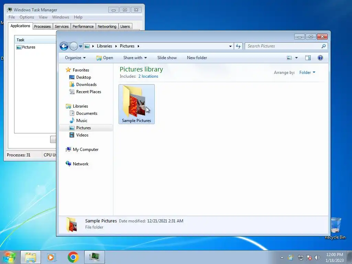This screenshot has width=352, height=264.
Task: Click Open in the Explorer toolbar
Action: tap(104, 58)
